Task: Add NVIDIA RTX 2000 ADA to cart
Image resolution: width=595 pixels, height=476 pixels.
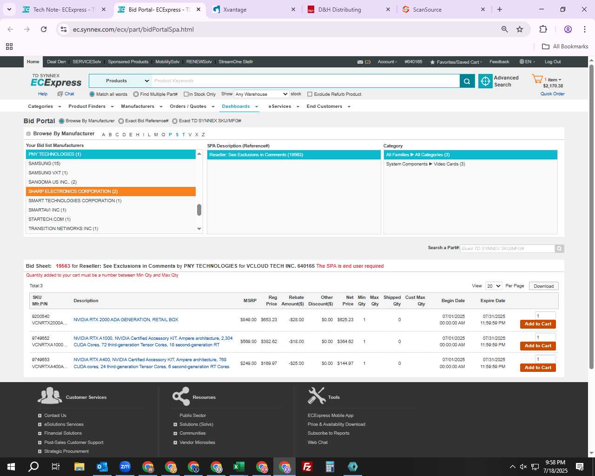Action: (538, 324)
